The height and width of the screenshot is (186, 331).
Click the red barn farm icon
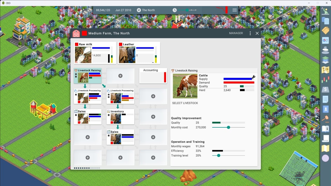(x=76, y=33)
